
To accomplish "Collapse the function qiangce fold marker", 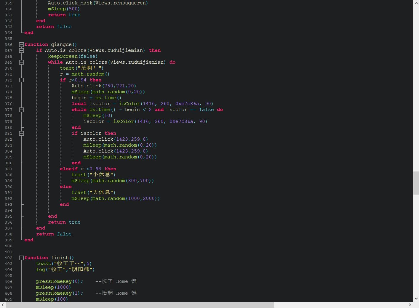I will click(21, 44).
